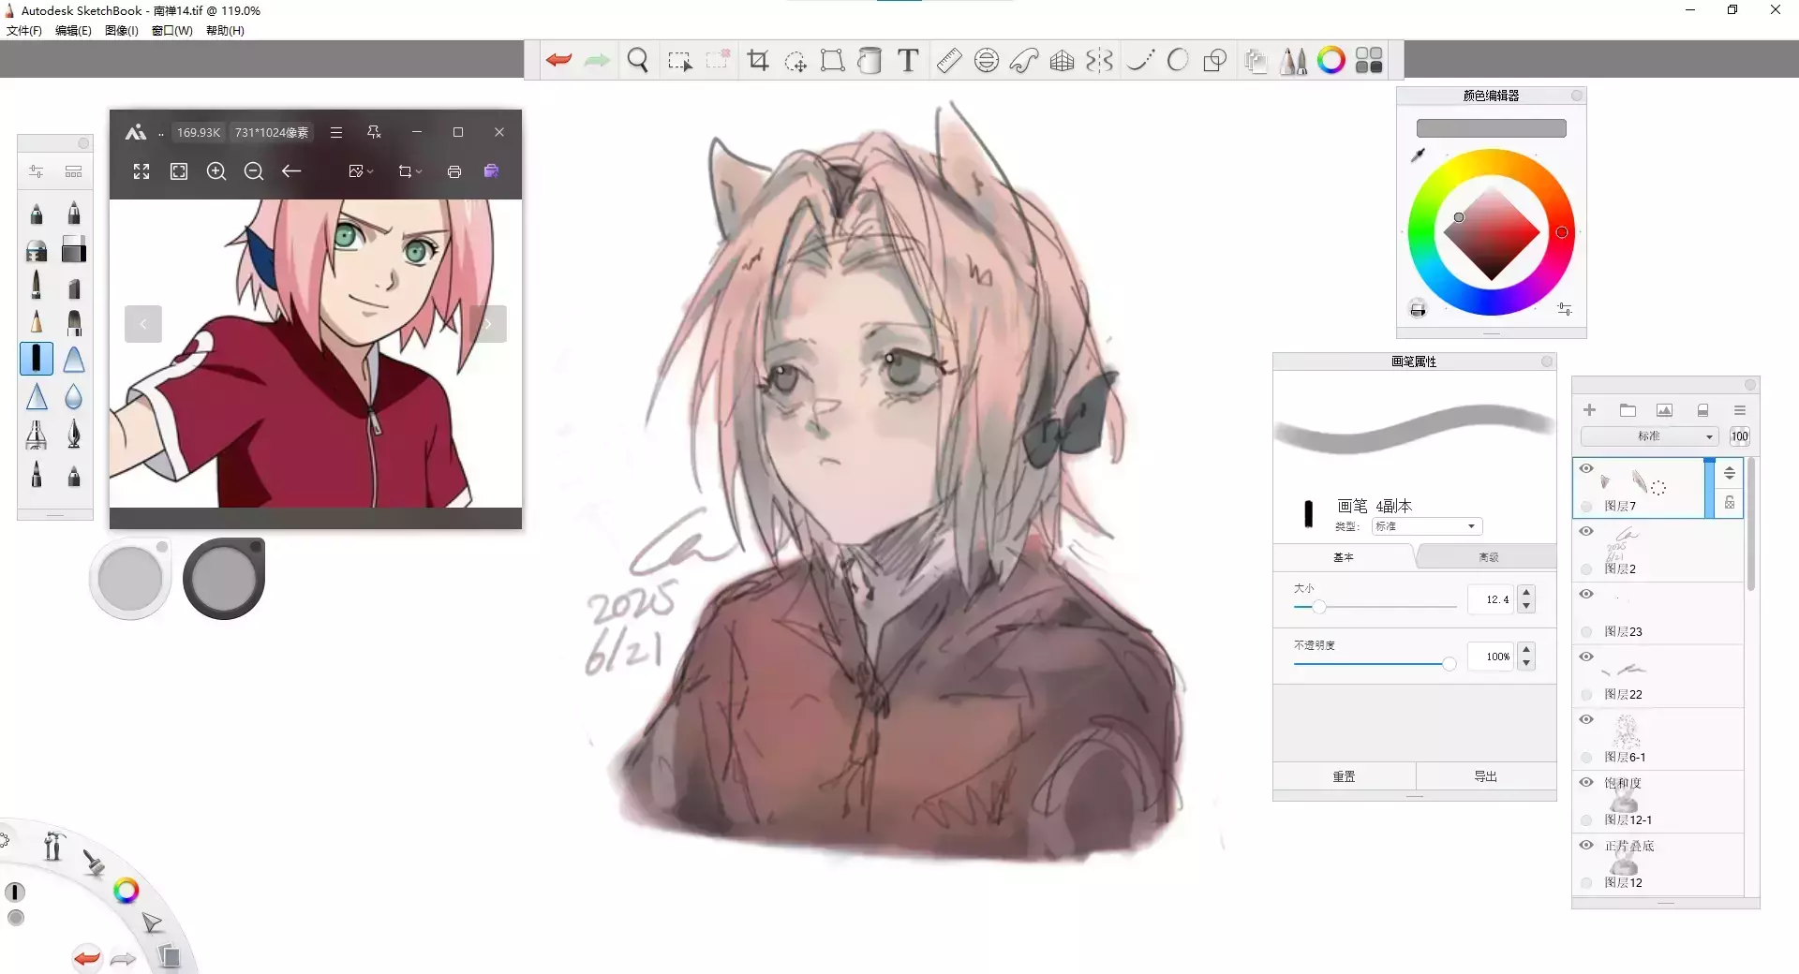Hide layer 图层12-1
This screenshot has width=1799, height=974.
tap(1586, 782)
